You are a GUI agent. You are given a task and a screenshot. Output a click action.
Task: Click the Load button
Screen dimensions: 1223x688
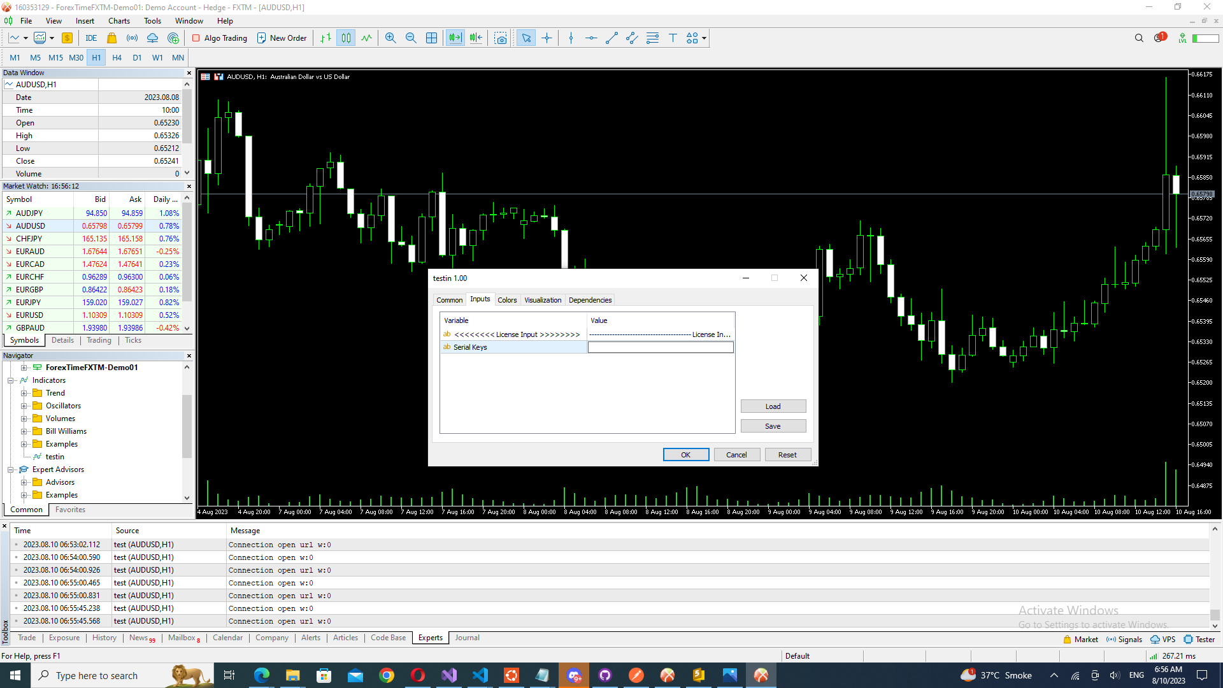[773, 406]
